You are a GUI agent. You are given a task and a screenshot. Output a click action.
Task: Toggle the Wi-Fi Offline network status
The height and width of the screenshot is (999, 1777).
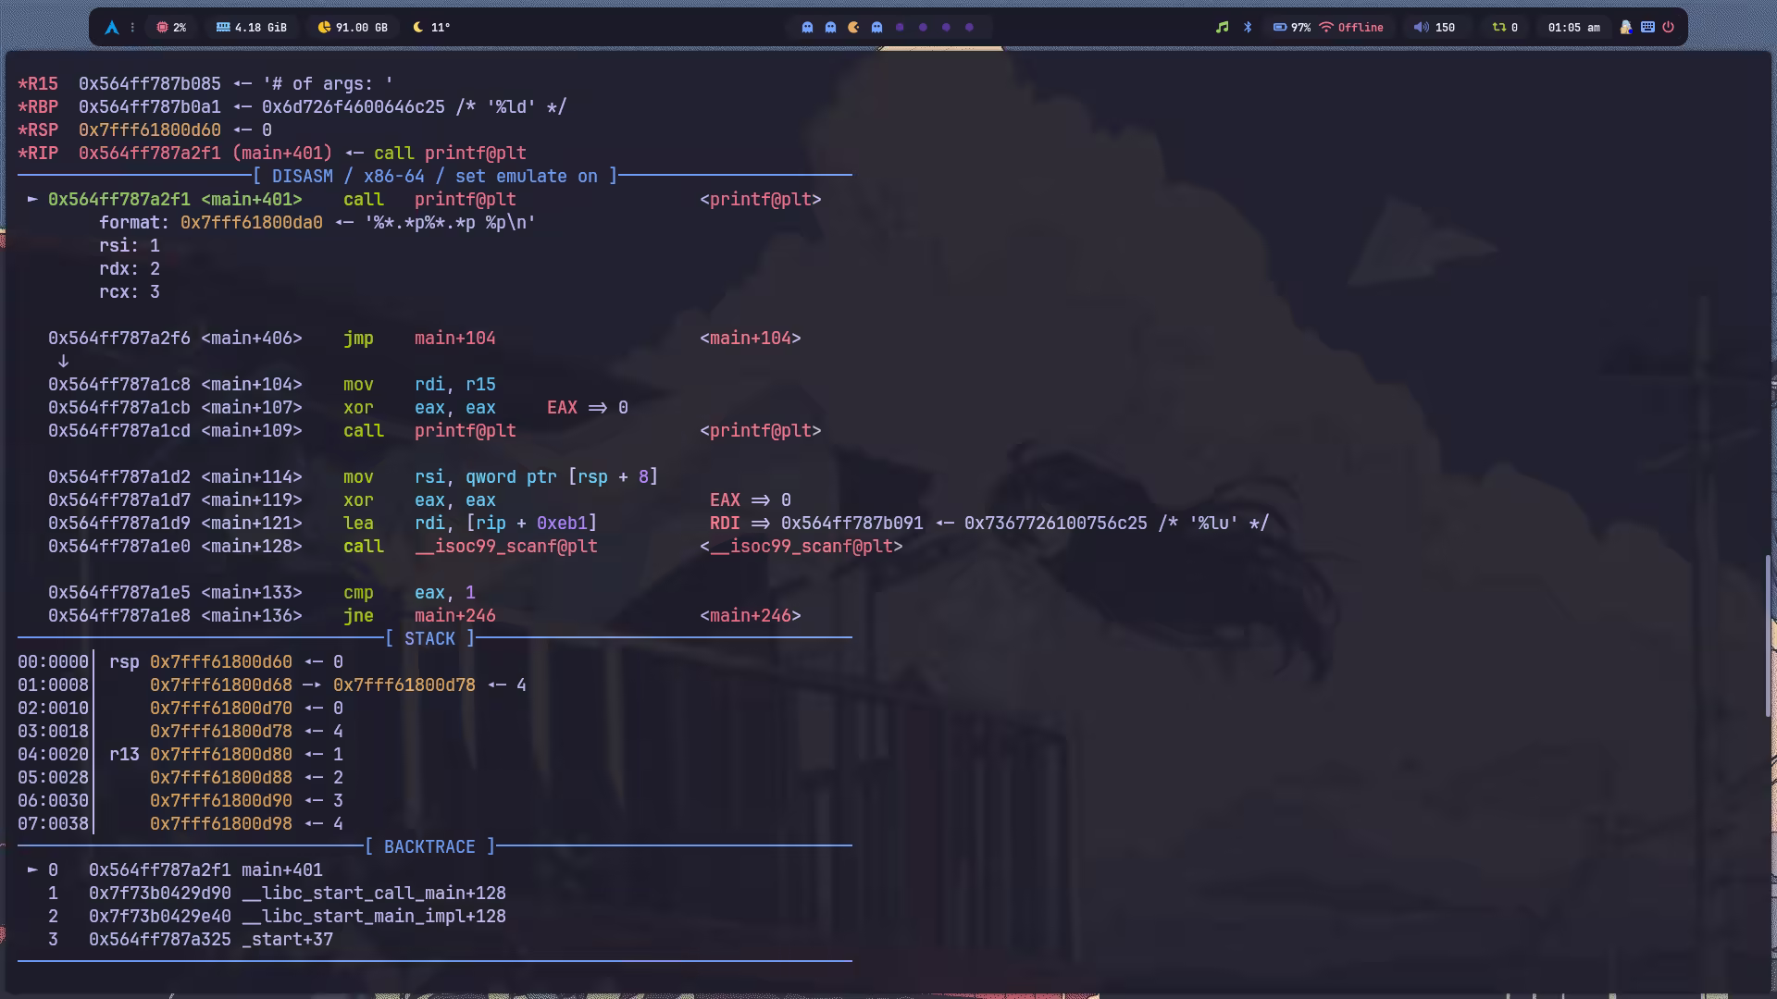click(x=1351, y=28)
